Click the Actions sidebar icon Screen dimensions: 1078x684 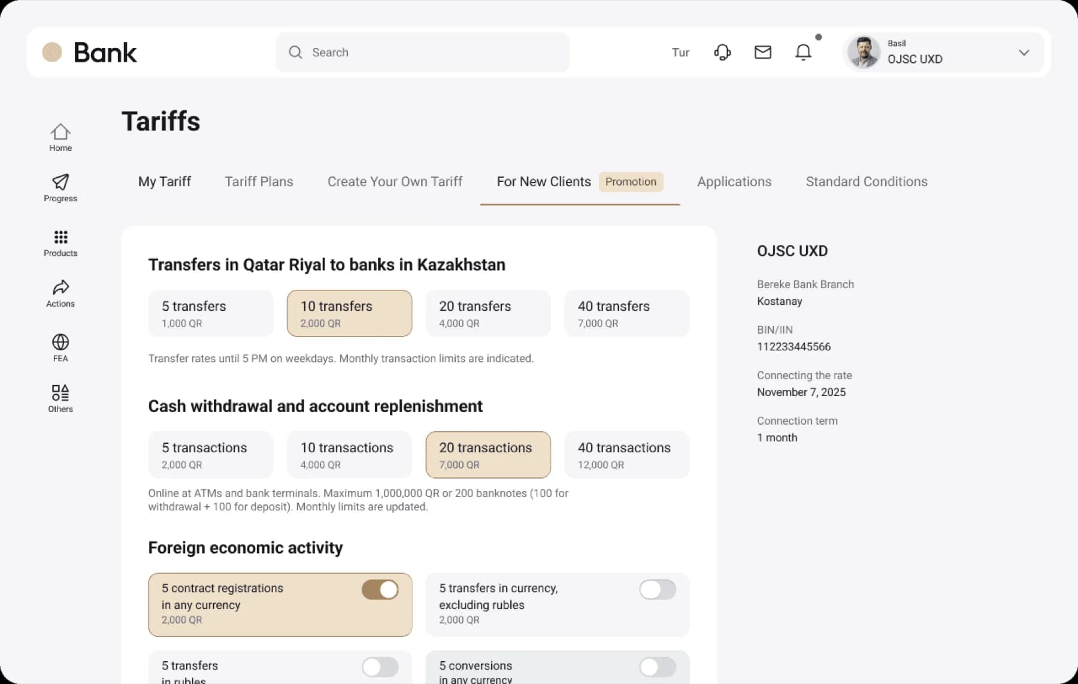point(60,293)
